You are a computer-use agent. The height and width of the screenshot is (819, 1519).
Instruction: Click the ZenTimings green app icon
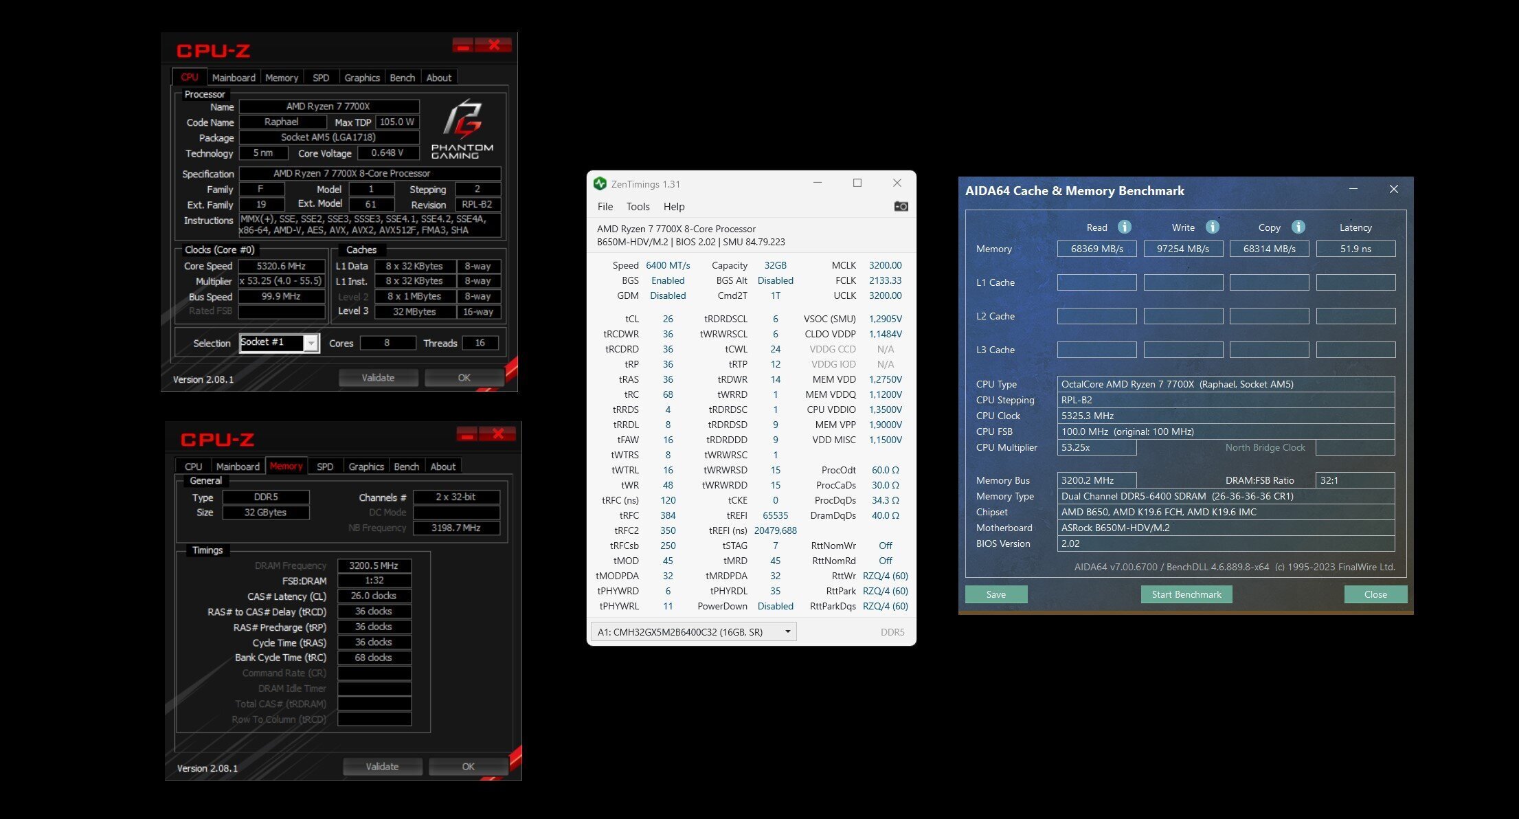coord(600,183)
